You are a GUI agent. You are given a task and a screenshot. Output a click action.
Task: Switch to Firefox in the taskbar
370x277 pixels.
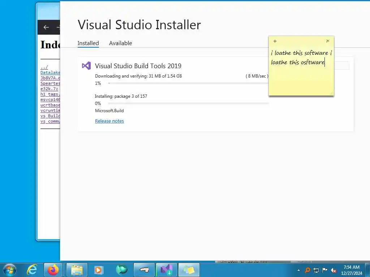click(53, 270)
